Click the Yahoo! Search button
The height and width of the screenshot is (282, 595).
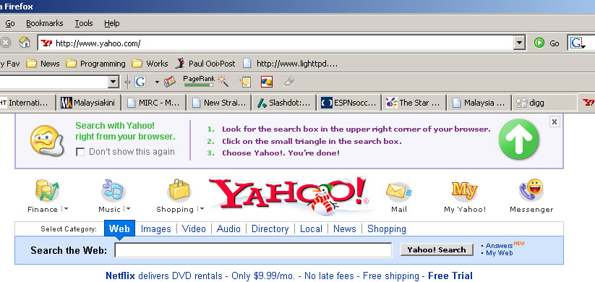pyautogui.click(x=437, y=249)
